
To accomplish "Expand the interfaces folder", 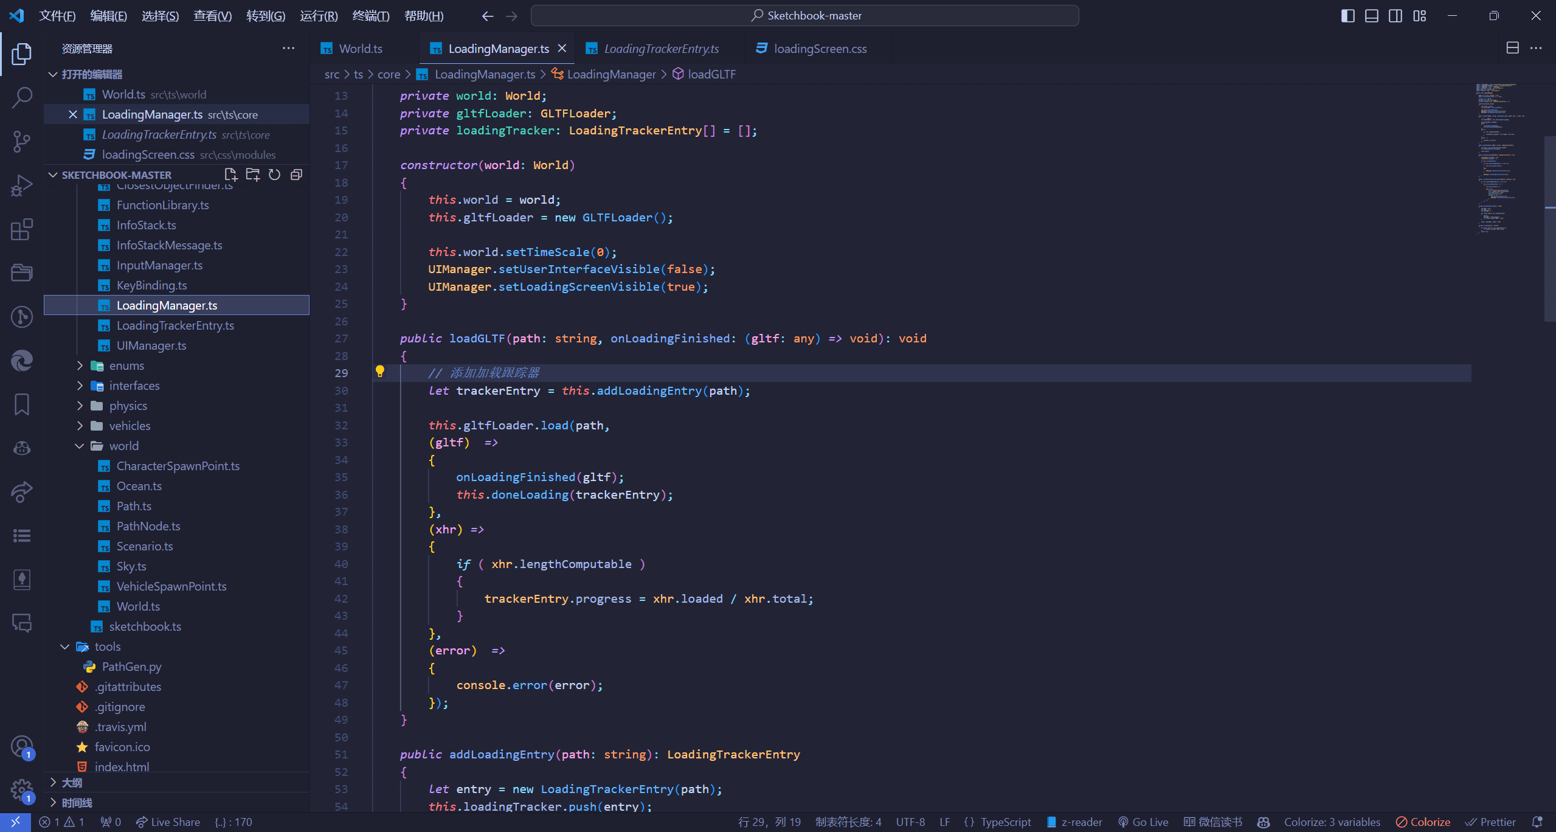I will (80, 386).
